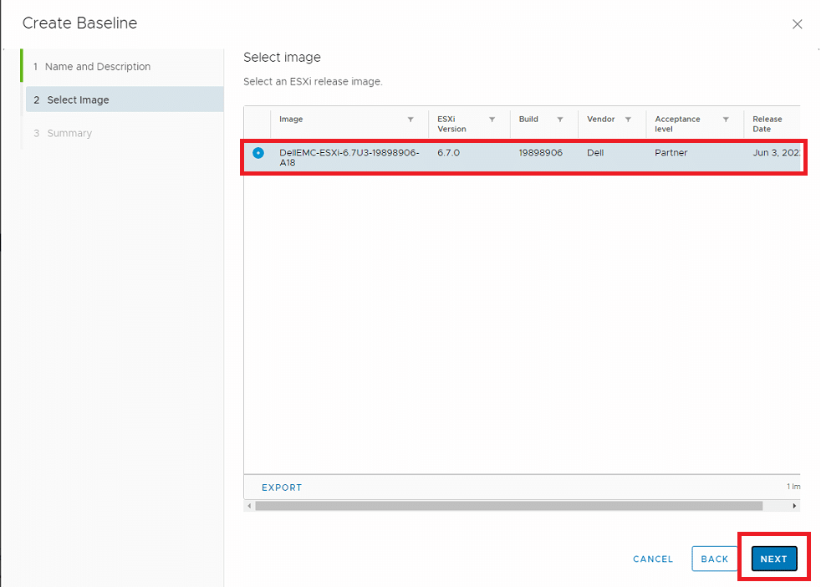The image size is (821, 587).
Task: Click the Partner acceptance level cell
Action: [671, 153]
